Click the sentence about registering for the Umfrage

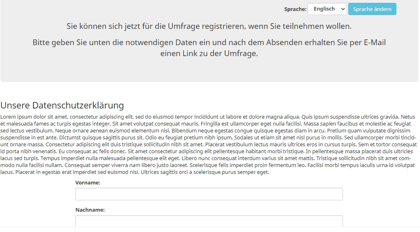[209, 26]
